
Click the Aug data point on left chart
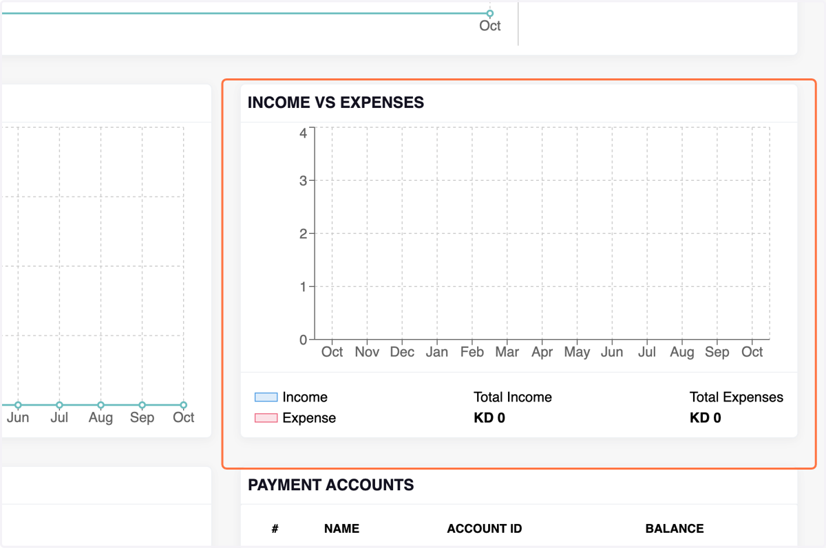[100, 405]
